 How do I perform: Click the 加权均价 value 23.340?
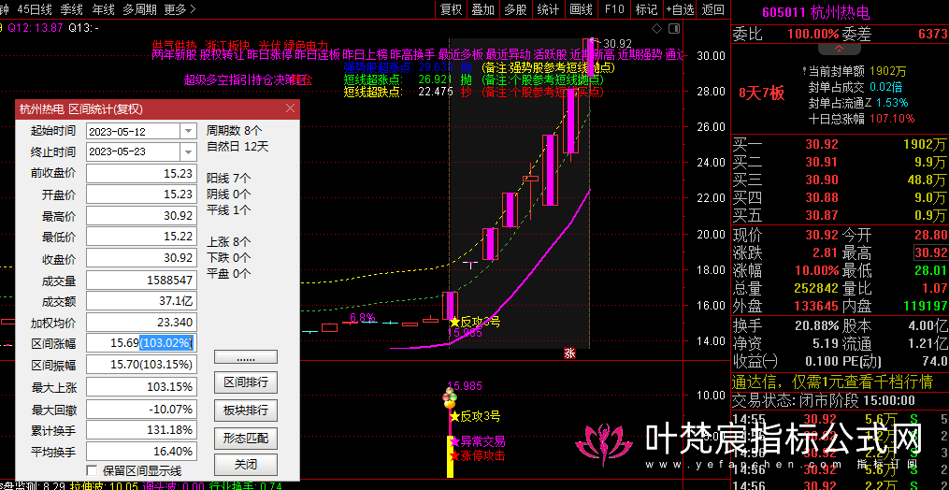tap(141, 323)
